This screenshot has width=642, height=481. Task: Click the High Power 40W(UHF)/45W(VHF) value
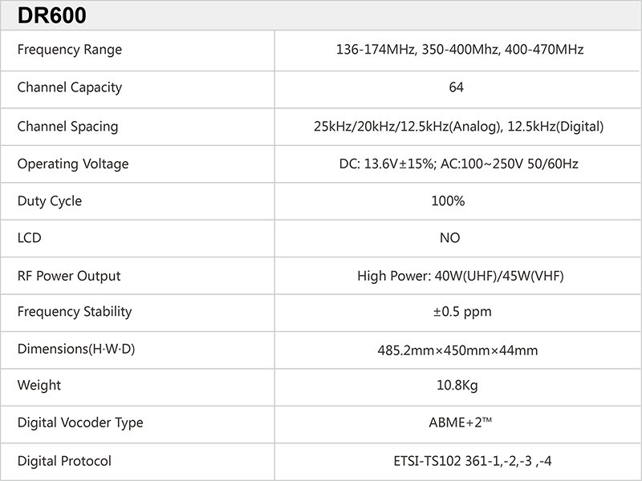click(461, 277)
